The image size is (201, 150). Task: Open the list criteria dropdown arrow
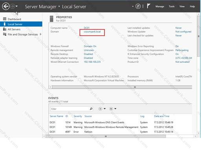pos(104,109)
